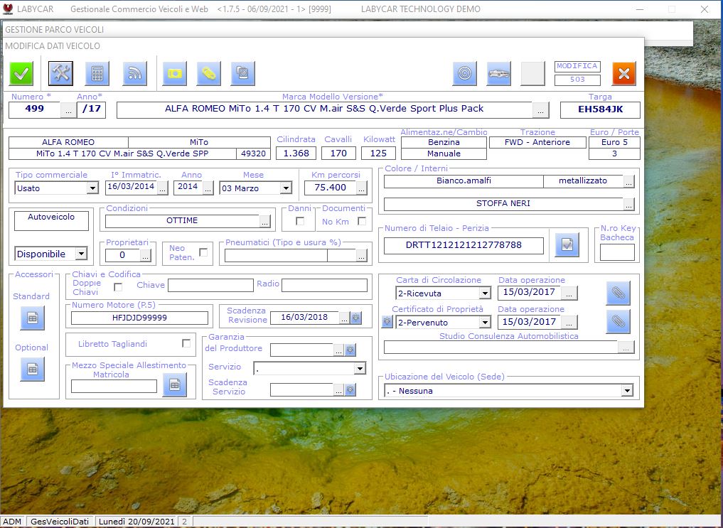
Task: Enable the No Km documenti checkbox
Action: click(x=362, y=221)
